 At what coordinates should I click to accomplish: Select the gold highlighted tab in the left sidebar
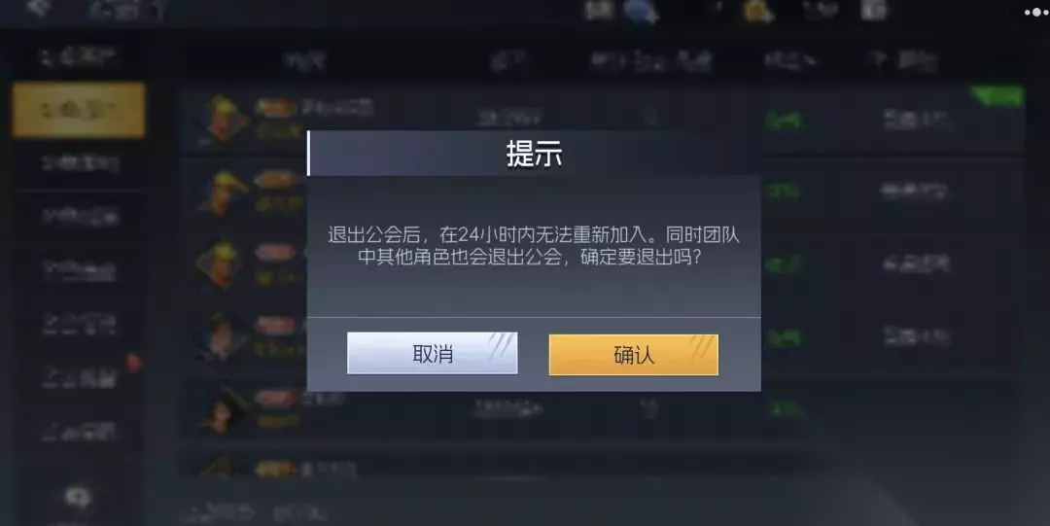(79, 110)
